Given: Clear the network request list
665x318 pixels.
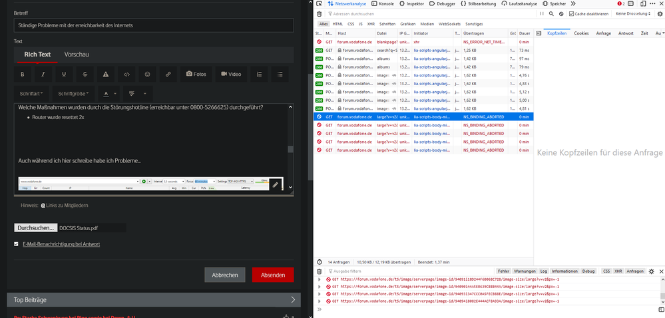Looking at the screenshot, I should (x=320, y=14).
